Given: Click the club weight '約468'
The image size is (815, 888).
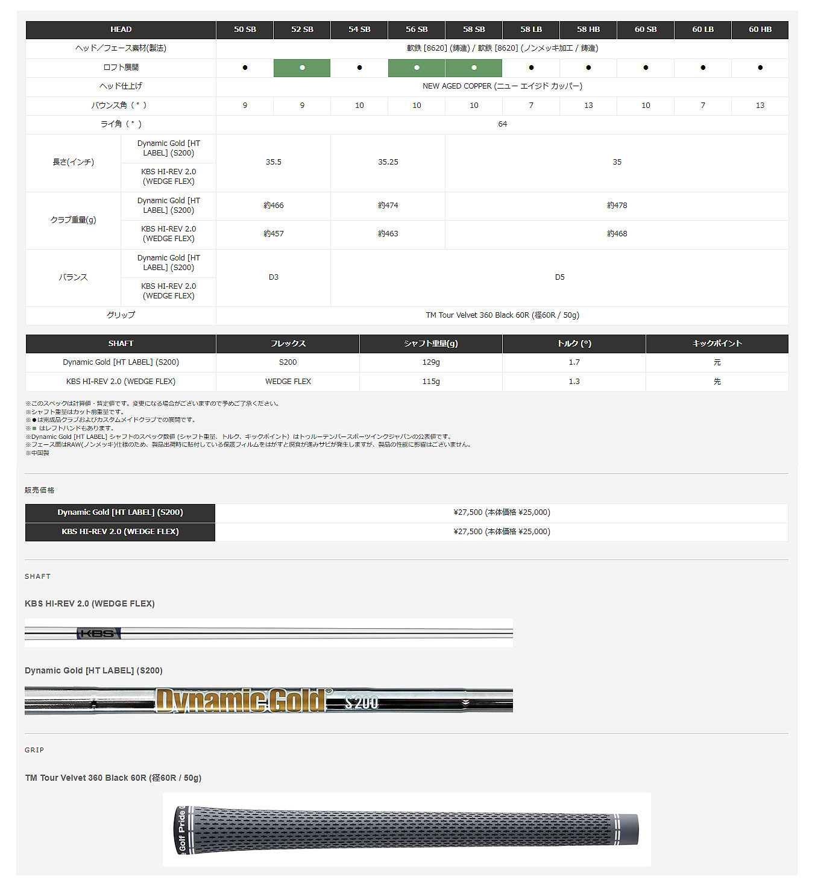Looking at the screenshot, I should (617, 234).
